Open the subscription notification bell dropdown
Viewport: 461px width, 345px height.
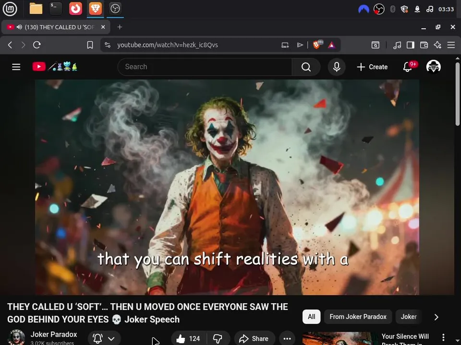[104, 339]
